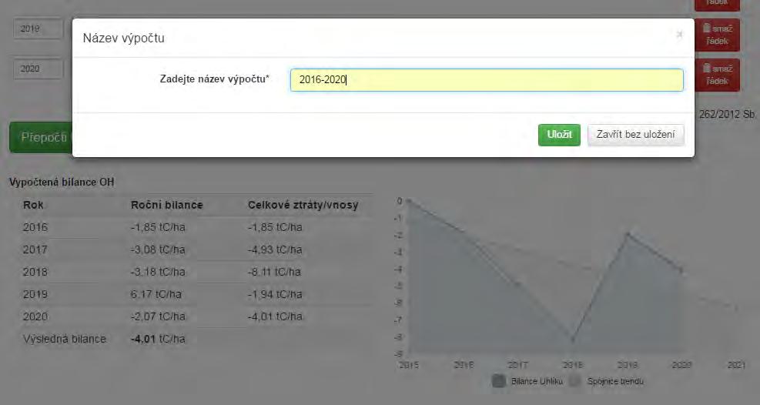Click the 2019 year input field
760x405 pixels.
pos(39,28)
